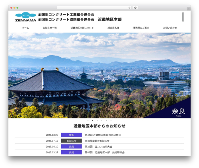Click 技術 tag on 2025.03.27 row

point(72,152)
